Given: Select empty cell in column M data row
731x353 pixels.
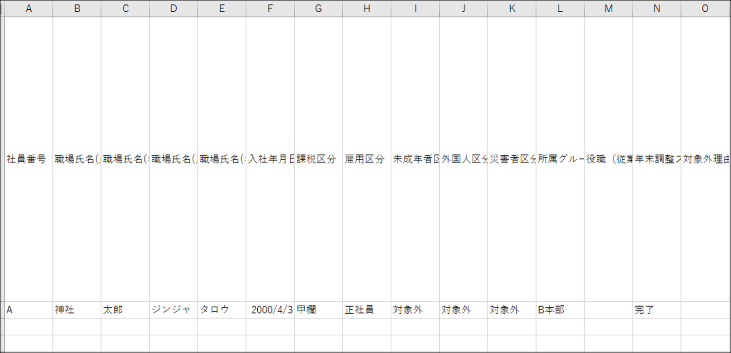Looking at the screenshot, I should (x=608, y=310).
